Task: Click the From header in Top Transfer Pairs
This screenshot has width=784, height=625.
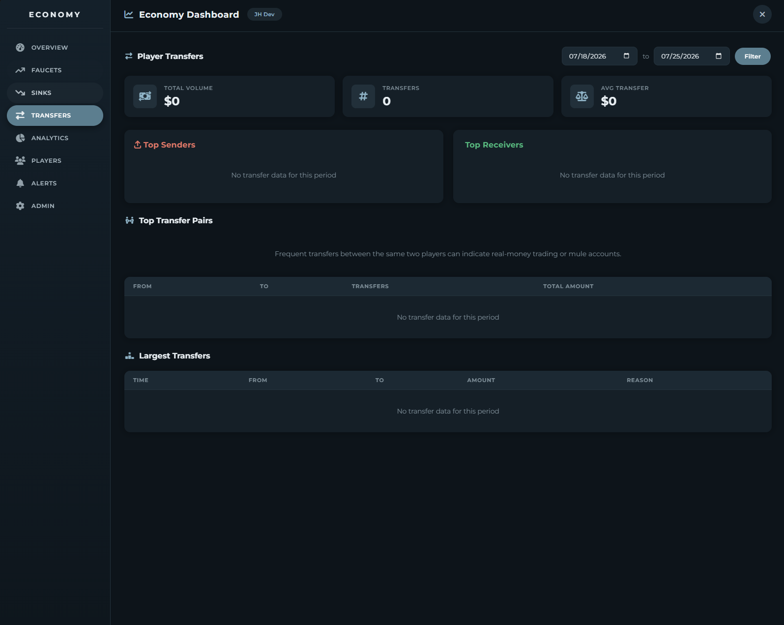Action: tap(143, 286)
